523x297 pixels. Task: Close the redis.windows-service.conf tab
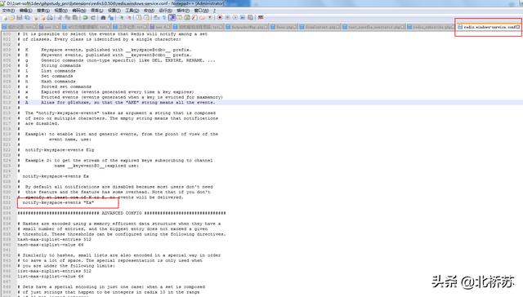(x=518, y=27)
